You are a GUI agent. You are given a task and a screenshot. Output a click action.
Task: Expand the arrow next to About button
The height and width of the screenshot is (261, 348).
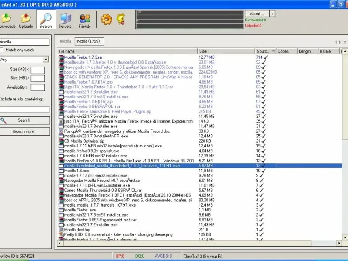click(x=272, y=14)
